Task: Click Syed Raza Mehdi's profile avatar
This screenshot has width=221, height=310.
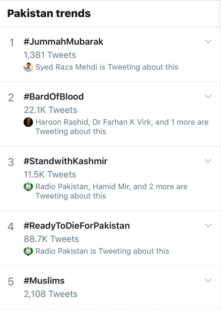Action: tap(28, 67)
